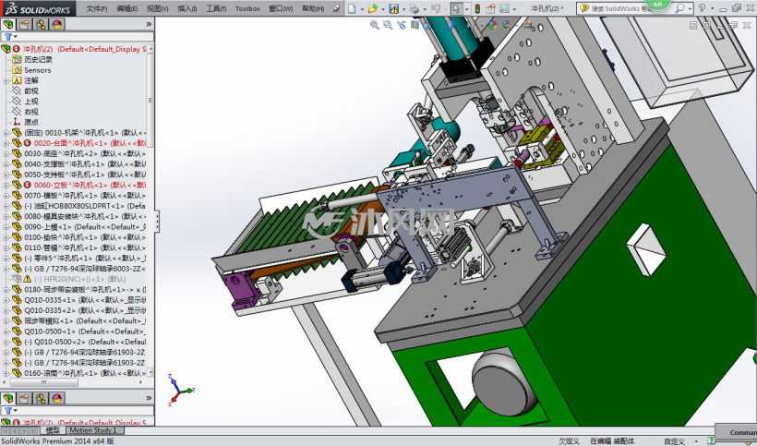Click Zoom to Fit magnifier in viewport toolbar
757x446 pixels.
pos(374,25)
